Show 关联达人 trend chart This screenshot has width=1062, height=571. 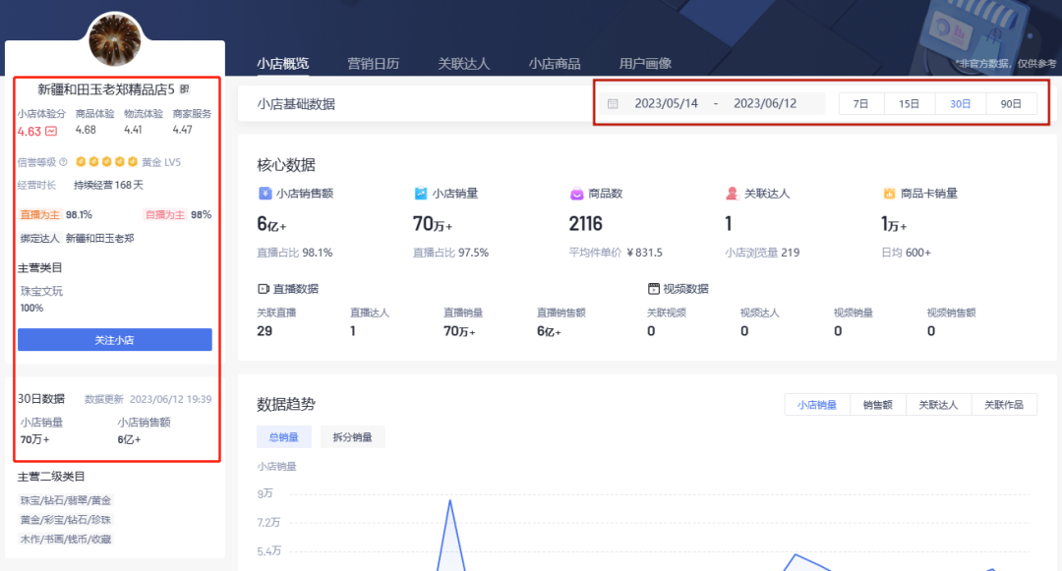[938, 405]
